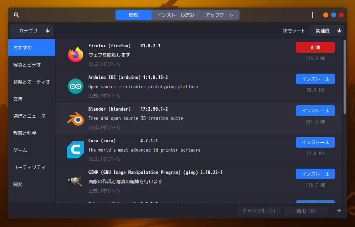Image resolution: width=355 pixels, height=227 pixels.
Task: Click the 適用 (A) button
Action: click(306, 211)
